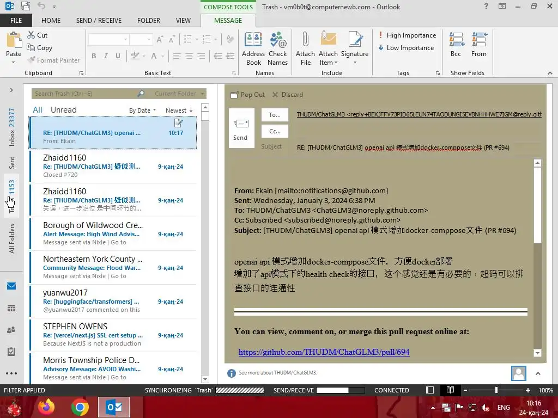Switch to the HOME tab

(x=51, y=20)
